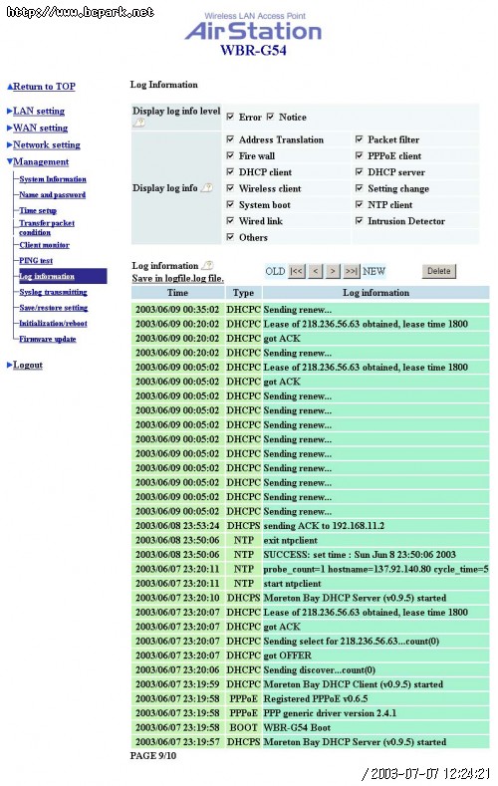Click Return to TOP link

pyautogui.click(x=44, y=87)
